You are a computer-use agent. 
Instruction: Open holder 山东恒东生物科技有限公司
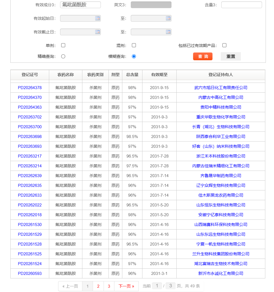point(221,205)
